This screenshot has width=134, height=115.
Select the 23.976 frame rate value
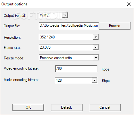coord(45,47)
